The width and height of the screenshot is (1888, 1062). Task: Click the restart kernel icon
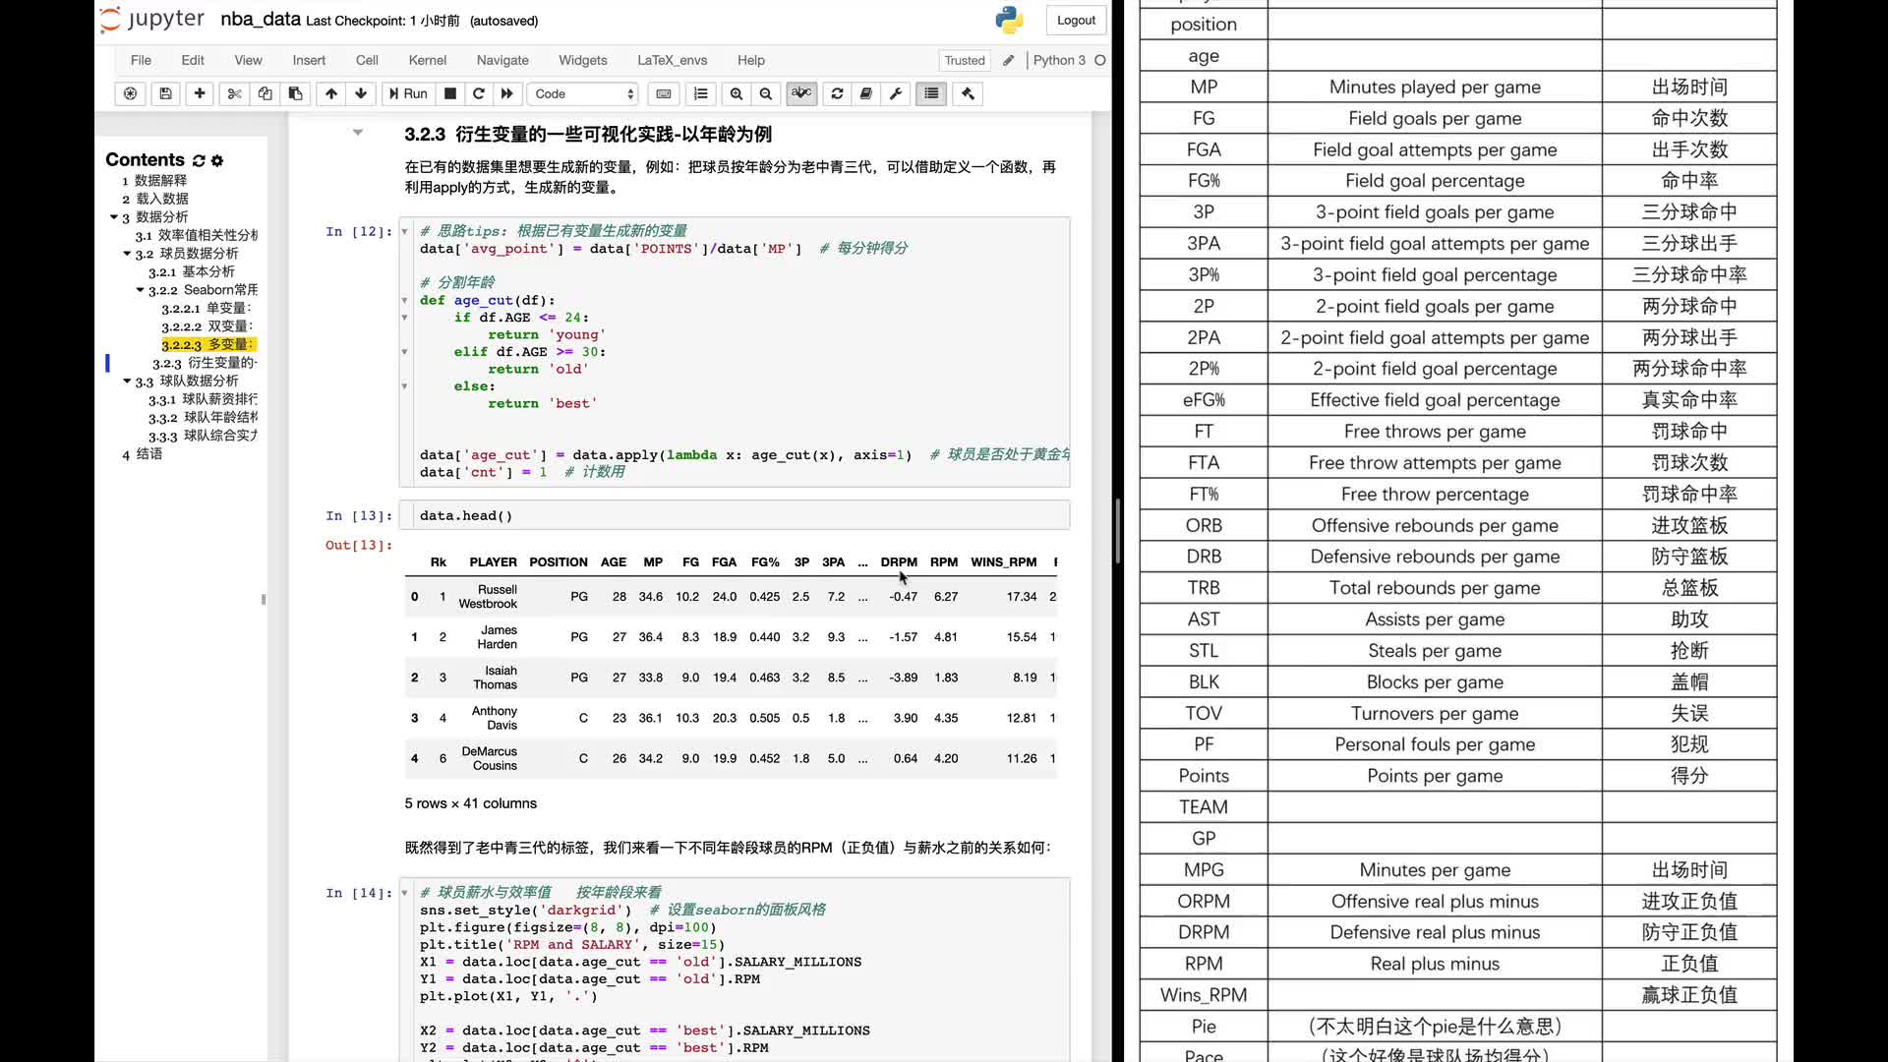tap(477, 93)
